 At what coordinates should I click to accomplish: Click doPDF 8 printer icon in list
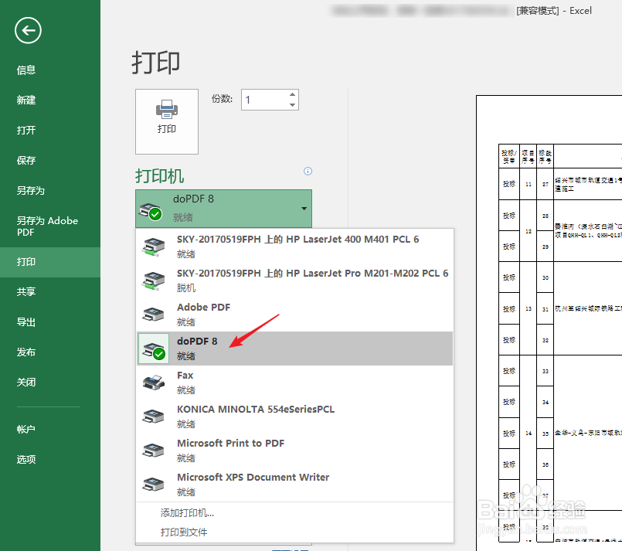[154, 349]
